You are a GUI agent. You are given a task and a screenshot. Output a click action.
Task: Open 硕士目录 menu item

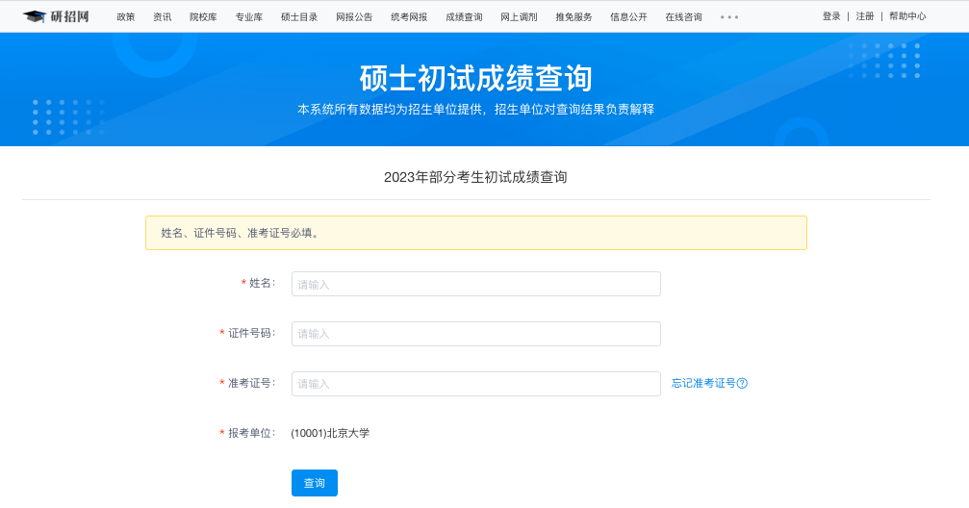pos(299,17)
